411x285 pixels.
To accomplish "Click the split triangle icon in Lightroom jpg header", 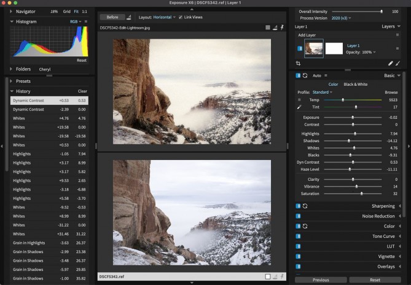I will (x=275, y=28).
